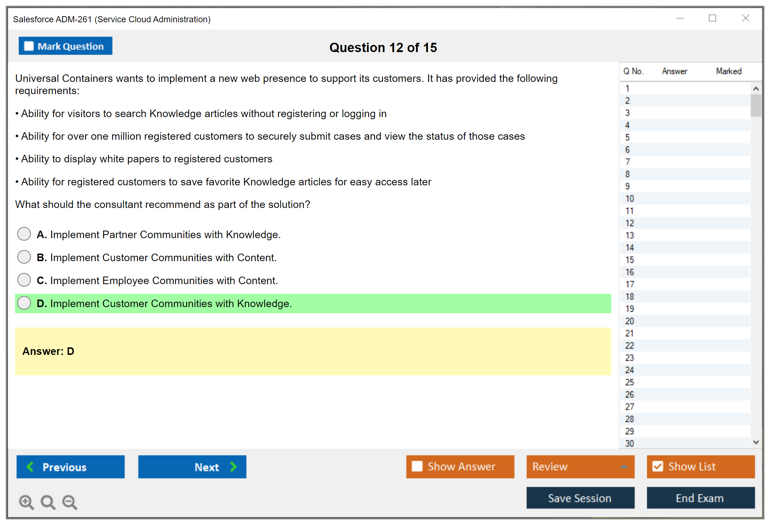Click the Save Session button
The height and width of the screenshot is (528, 773).
(x=580, y=498)
